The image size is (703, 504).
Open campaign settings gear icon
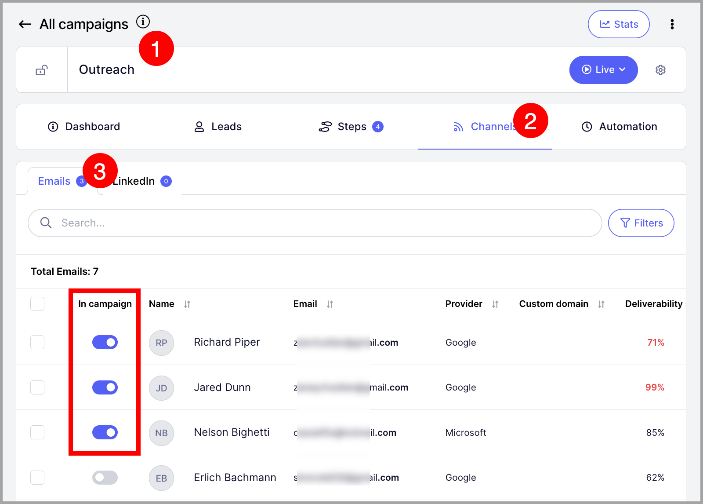click(660, 70)
